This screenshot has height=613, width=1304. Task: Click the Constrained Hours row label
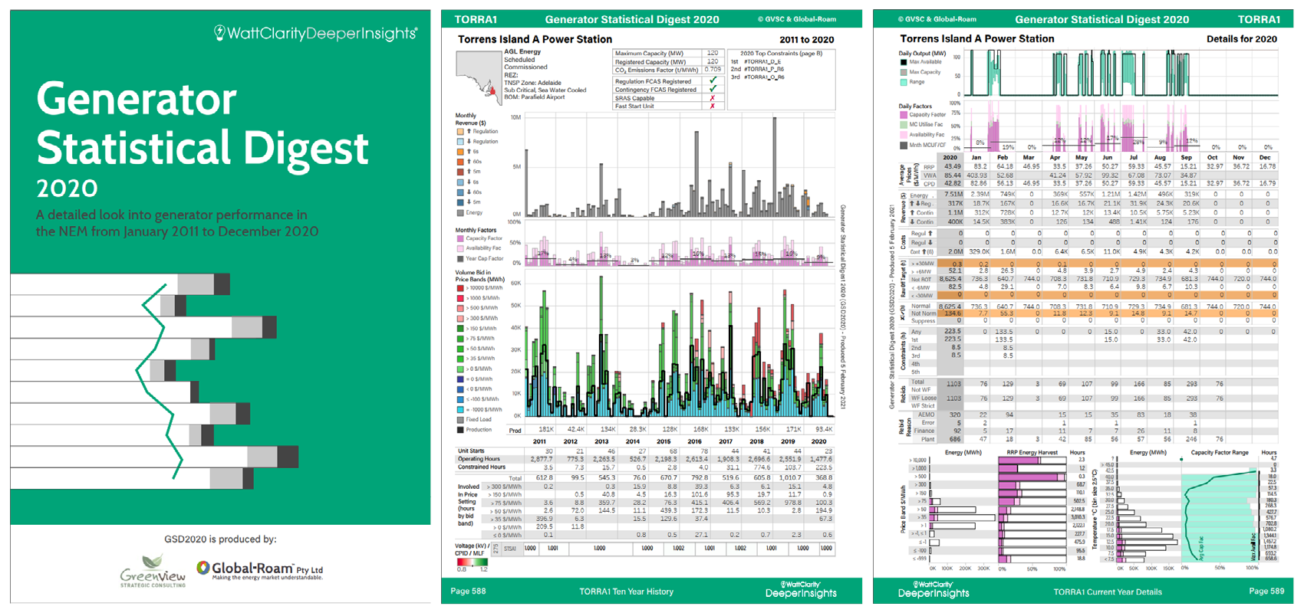click(481, 467)
